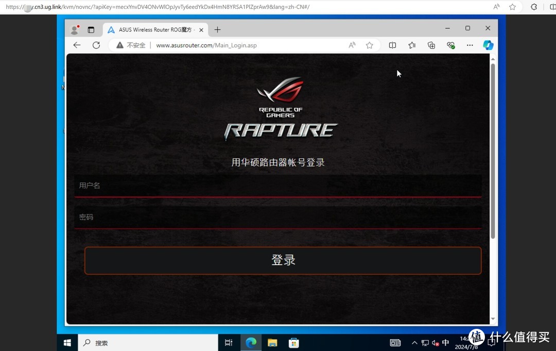Toggle the favorites star for this page
This screenshot has height=351, width=556.
pyautogui.click(x=369, y=45)
